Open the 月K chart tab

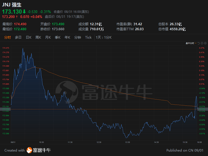[48, 37]
